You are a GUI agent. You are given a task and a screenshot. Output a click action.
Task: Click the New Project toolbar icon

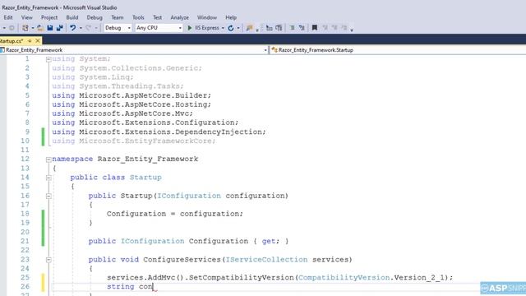click(25, 28)
